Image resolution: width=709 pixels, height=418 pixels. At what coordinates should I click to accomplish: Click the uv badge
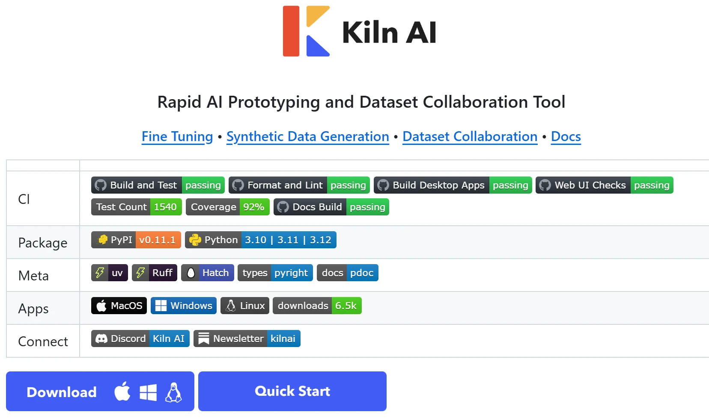pyautogui.click(x=109, y=273)
